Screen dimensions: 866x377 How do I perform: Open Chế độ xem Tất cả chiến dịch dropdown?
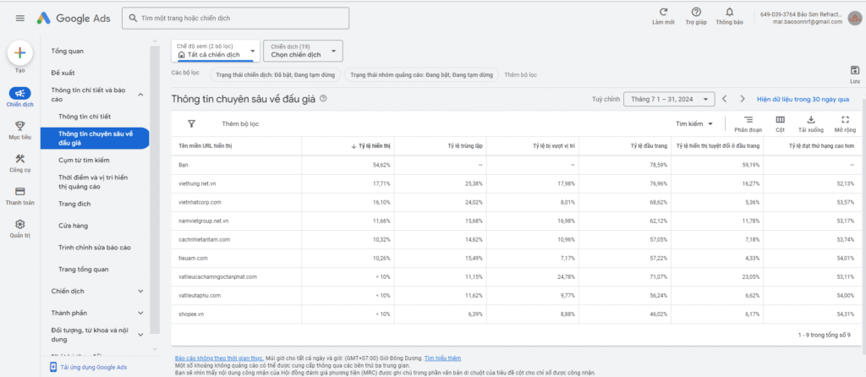coord(215,51)
